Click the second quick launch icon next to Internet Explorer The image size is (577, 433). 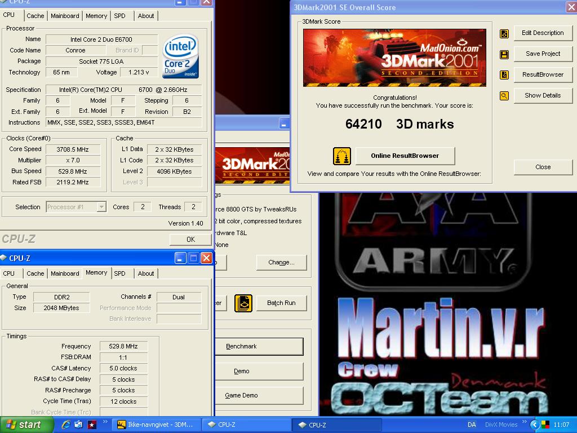pyautogui.click(x=78, y=425)
